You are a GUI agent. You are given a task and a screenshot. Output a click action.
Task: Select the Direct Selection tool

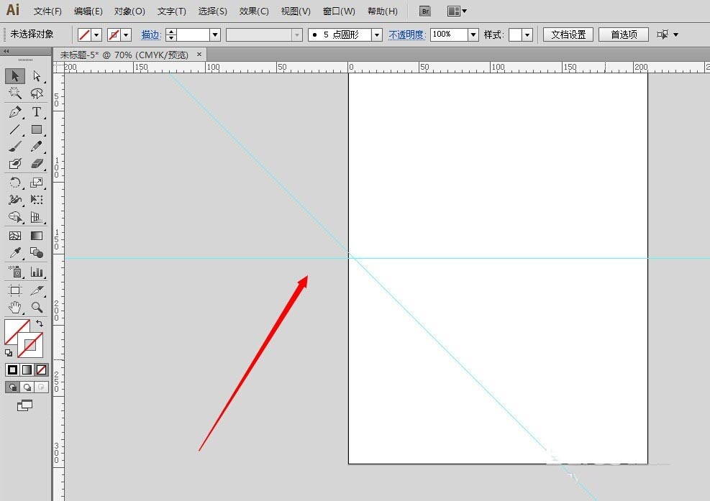point(37,76)
